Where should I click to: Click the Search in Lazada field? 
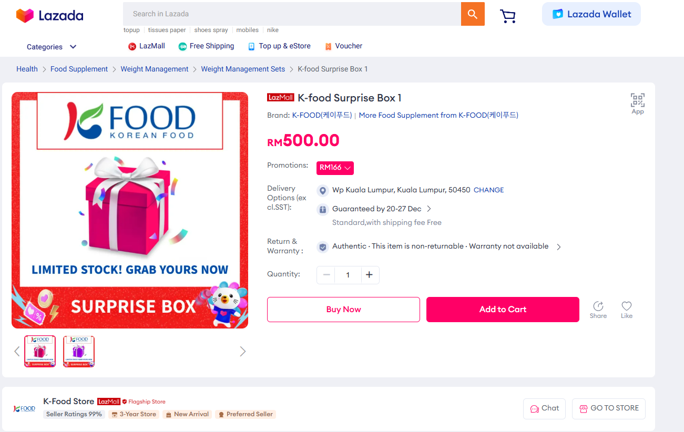[x=292, y=14]
